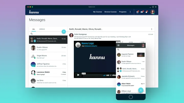Open the Programs navigation link
Viewport: 184px width, 103px height.
point(123,12)
